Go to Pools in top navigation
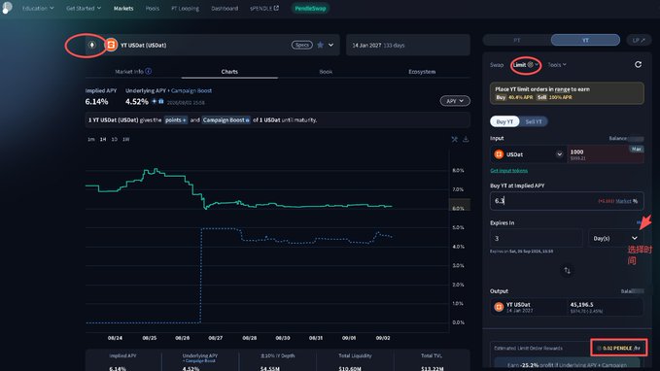This screenshot has width=660, height=371. (153, 8)
